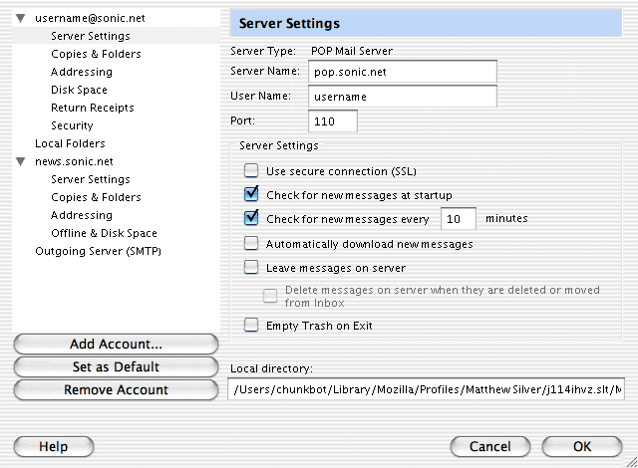Enable Automatically download new messages
The image size is (638, 468).
(251, 243)
